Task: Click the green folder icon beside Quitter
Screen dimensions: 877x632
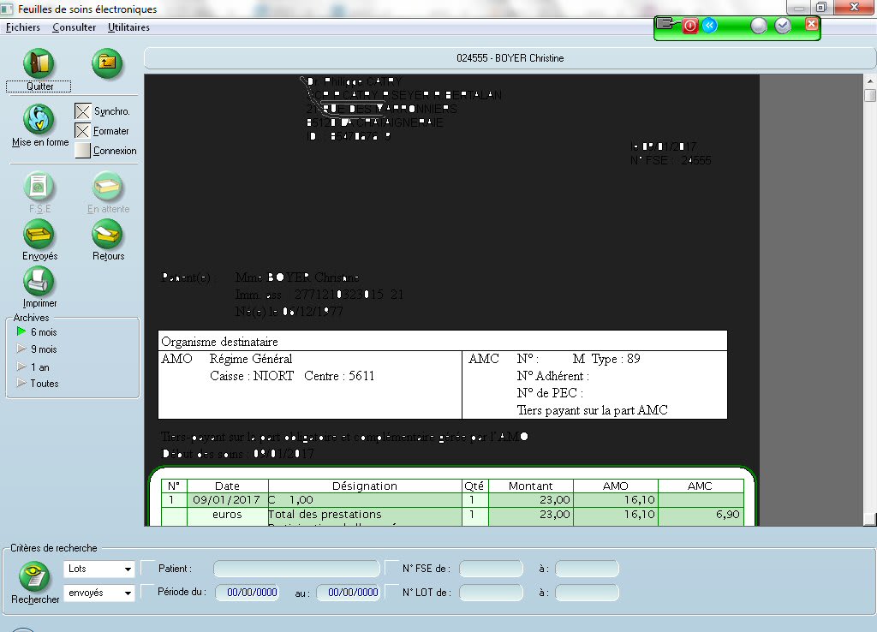Action: pyautogui.click(x=107, y=63)
